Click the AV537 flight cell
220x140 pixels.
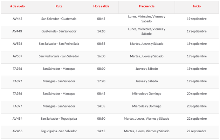click(x=17, y=56)
